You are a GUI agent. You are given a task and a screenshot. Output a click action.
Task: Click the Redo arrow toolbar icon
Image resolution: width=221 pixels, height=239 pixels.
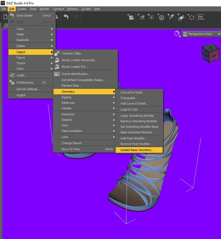[76, 17]
